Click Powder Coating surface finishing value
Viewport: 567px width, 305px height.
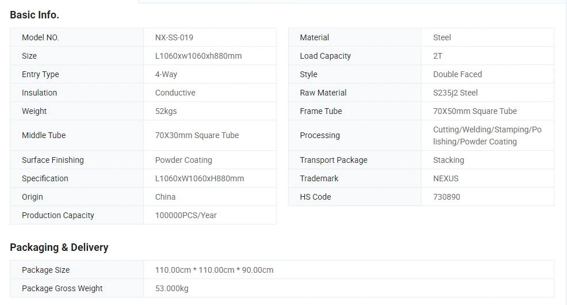pyautogui.click(x=183, y=161)
